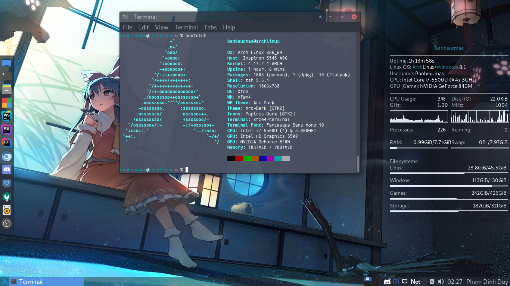Screen dimensions: 510x286
Task: Click the Discord icon in the system tray
Action: [x=387, y=282]
